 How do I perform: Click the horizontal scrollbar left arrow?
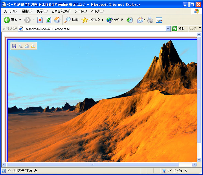tap(4, 164)
